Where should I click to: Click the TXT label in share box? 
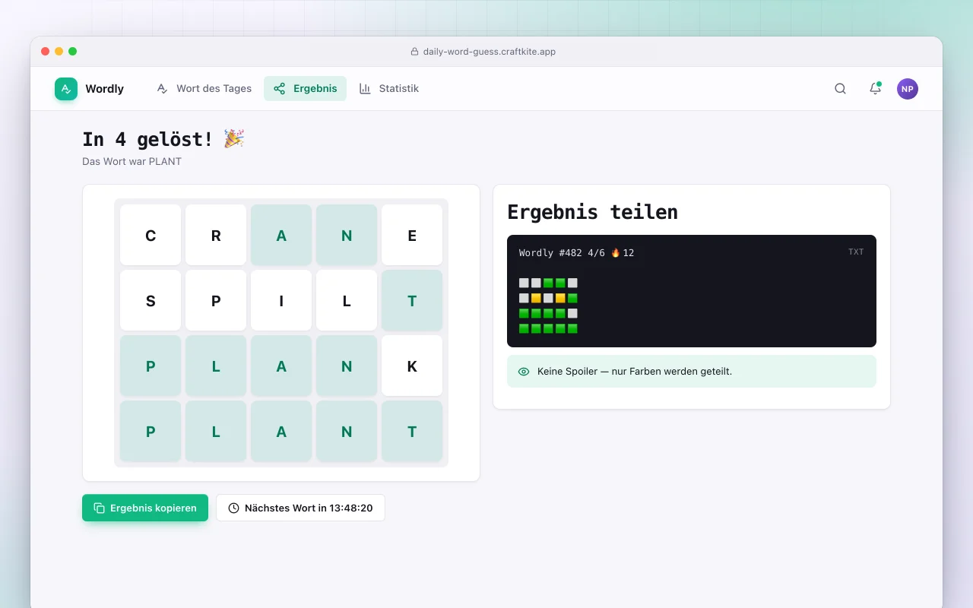click(856, 252)
